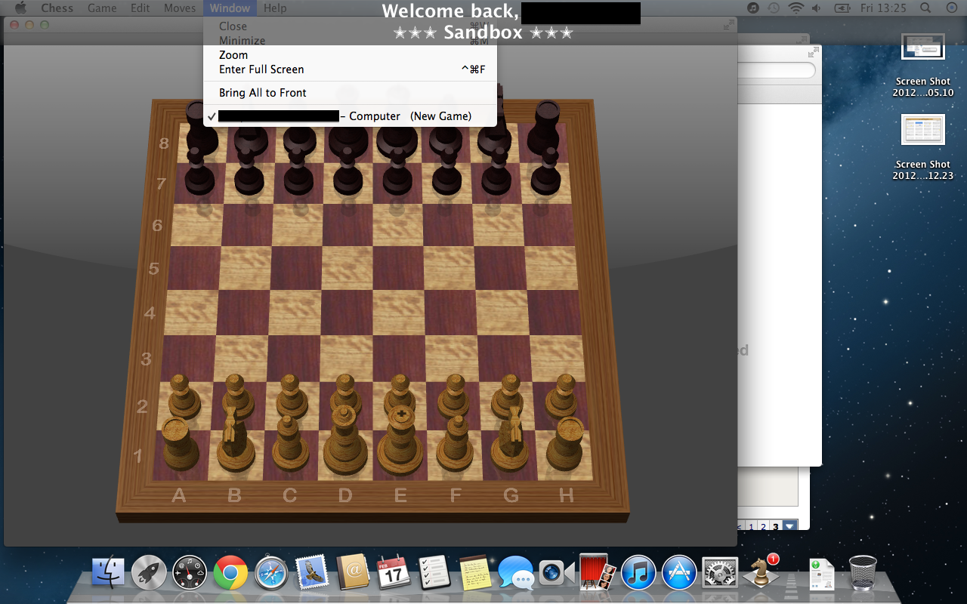Open the Moves menu
Viewport: 967px width, 604px height.
point(180,8)
